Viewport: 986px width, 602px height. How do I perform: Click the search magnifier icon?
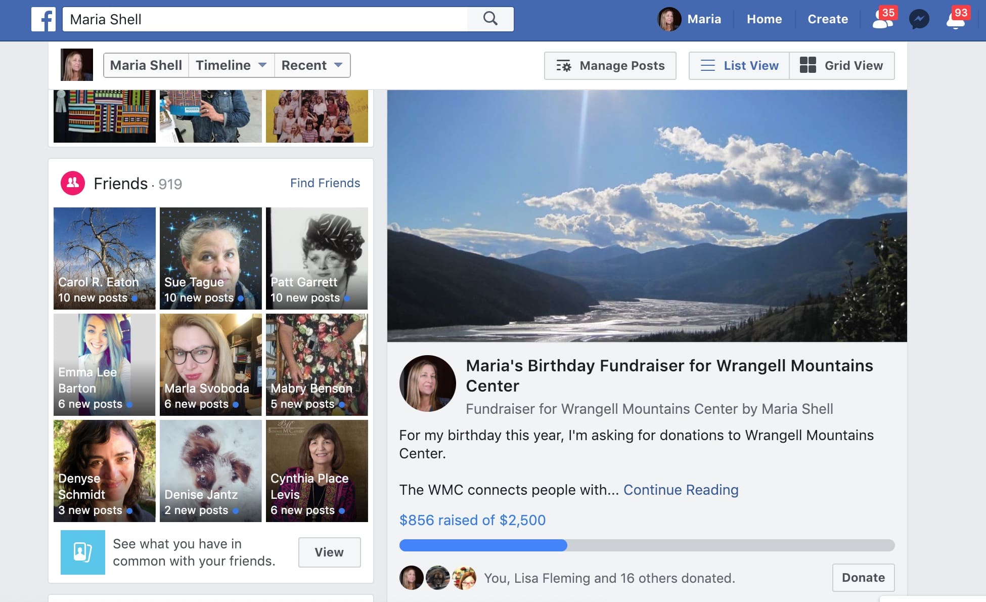490,19
